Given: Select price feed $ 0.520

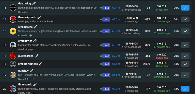Looking at the screenshot, I should pyautogui.click(x=161, y=54).
